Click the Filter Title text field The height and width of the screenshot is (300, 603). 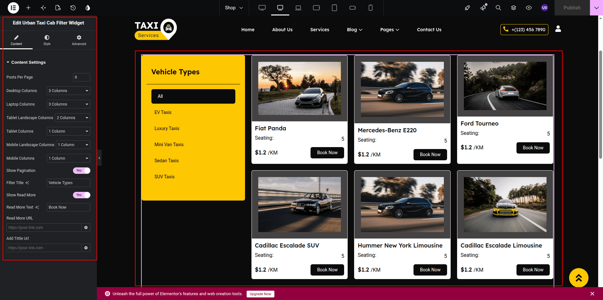pyautogui.click(x=68, y=183)
